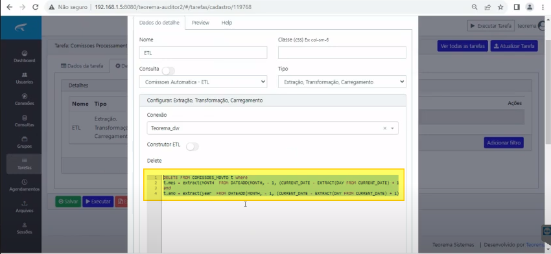This screenshot has height=254, width=551.
Task: Open Tarefas in sidebar
Action: tap(24, 164)
